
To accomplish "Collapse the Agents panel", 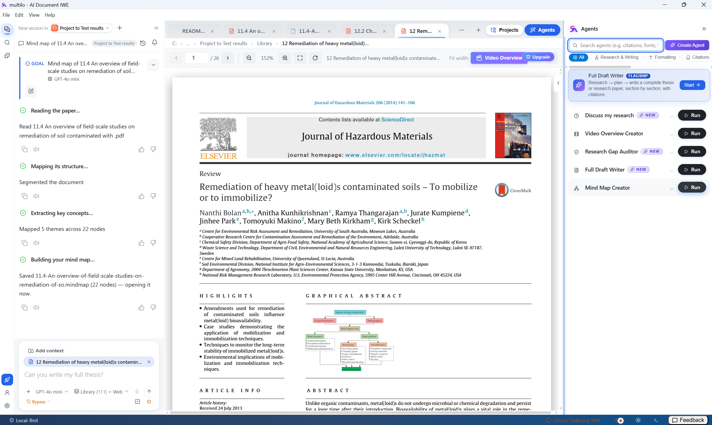I will coord(704,29).
